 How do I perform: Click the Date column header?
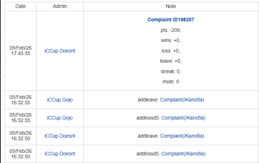click(20, 6)
